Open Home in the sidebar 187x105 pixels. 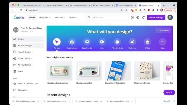(x=28, y=39)
